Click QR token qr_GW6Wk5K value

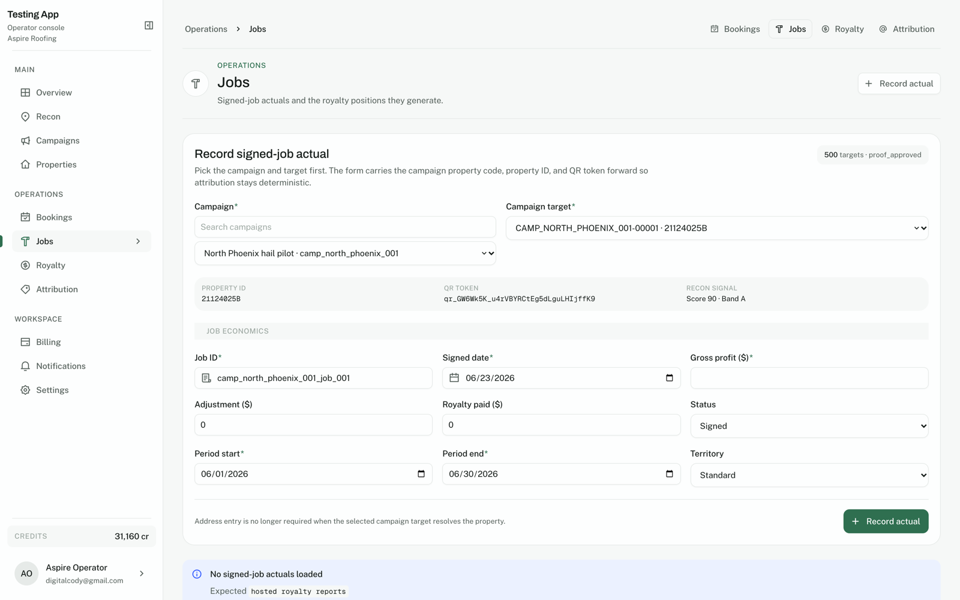point(520,299)
